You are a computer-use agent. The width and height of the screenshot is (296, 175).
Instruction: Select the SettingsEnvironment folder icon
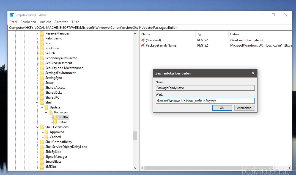(42, 73)
